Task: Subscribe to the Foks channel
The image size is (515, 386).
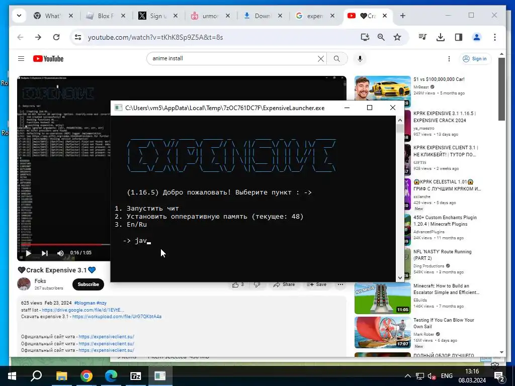Action: pyautogui.click(x=88, y=284)
